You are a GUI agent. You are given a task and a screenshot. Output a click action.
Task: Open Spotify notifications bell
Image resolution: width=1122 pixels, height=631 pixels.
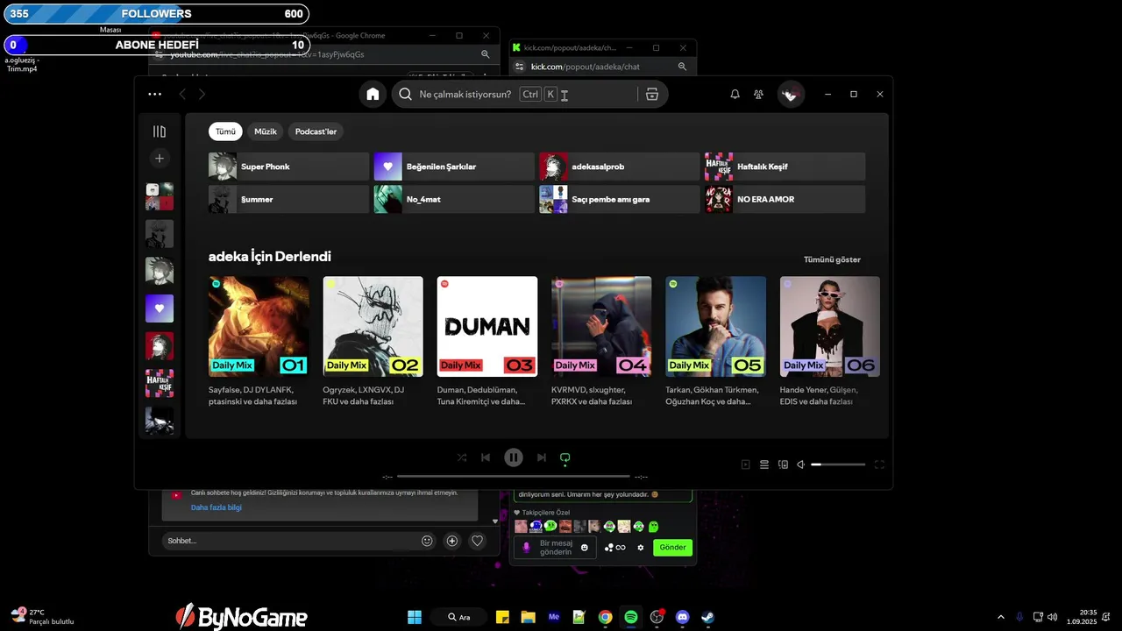pos(735,95)
